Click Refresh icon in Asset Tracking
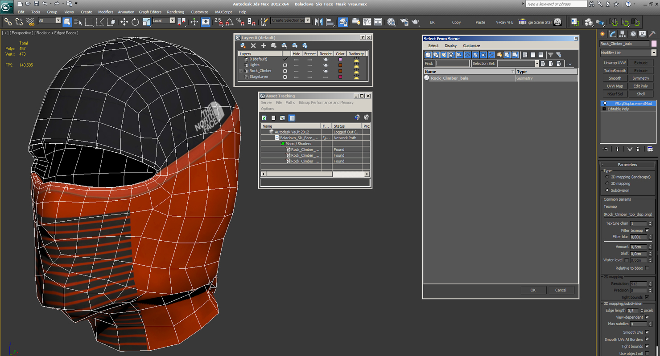Screen dimensions: 660x356 click(x=264, y=118)
